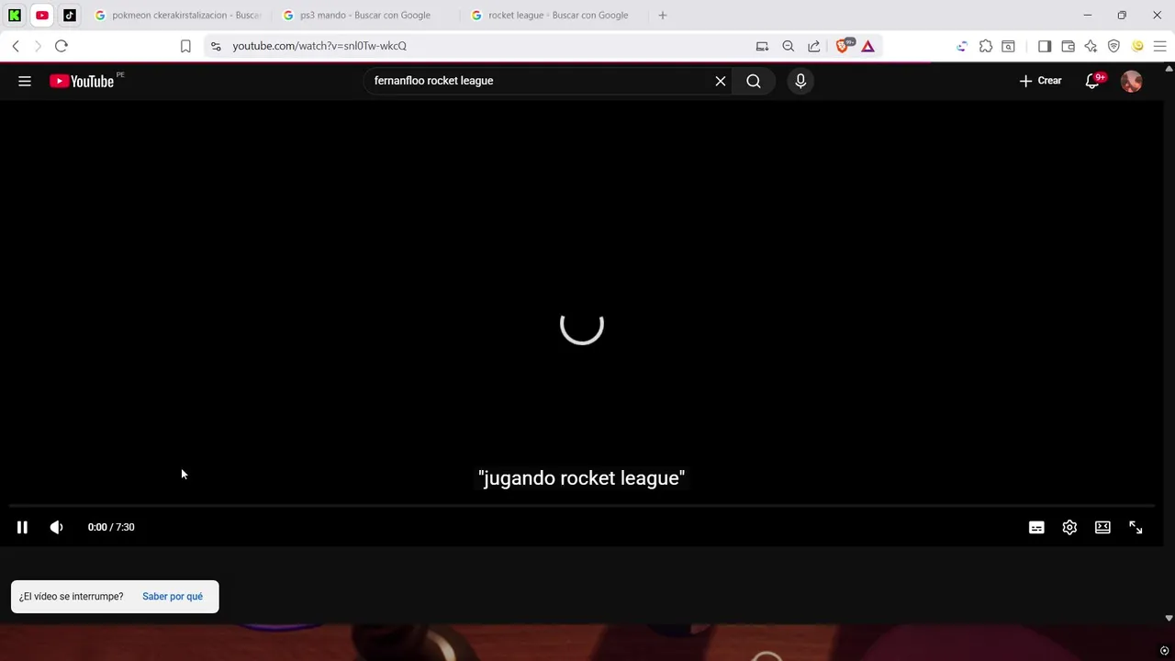The height and width of the screenshot is (661, 1175).
Task: Open a new browser tab
Action: point(663,15)
